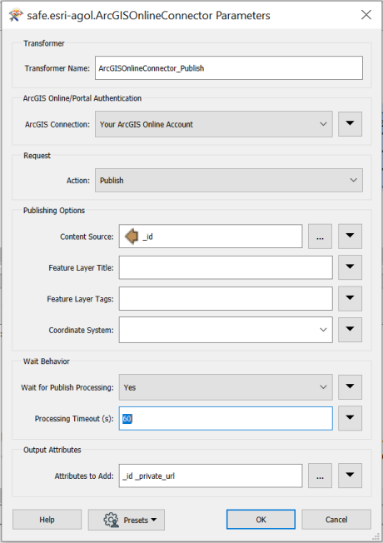Click the Cancel button
Screen dimensions: 383x543
336,520
